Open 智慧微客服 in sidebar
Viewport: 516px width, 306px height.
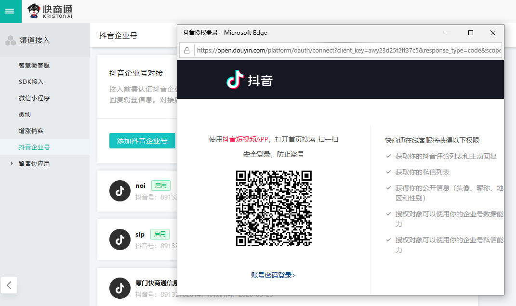click(34, 66)
